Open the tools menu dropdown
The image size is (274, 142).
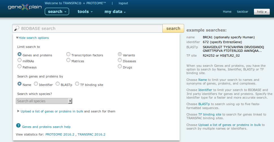(85, 12)
